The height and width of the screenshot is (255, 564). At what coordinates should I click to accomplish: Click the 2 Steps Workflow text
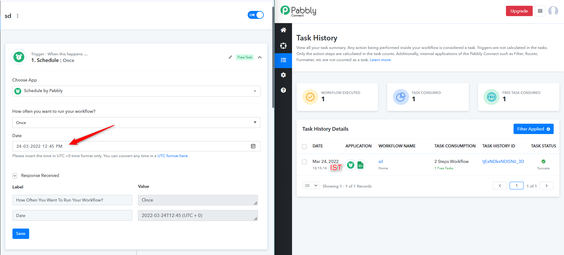tap(451, 161)
